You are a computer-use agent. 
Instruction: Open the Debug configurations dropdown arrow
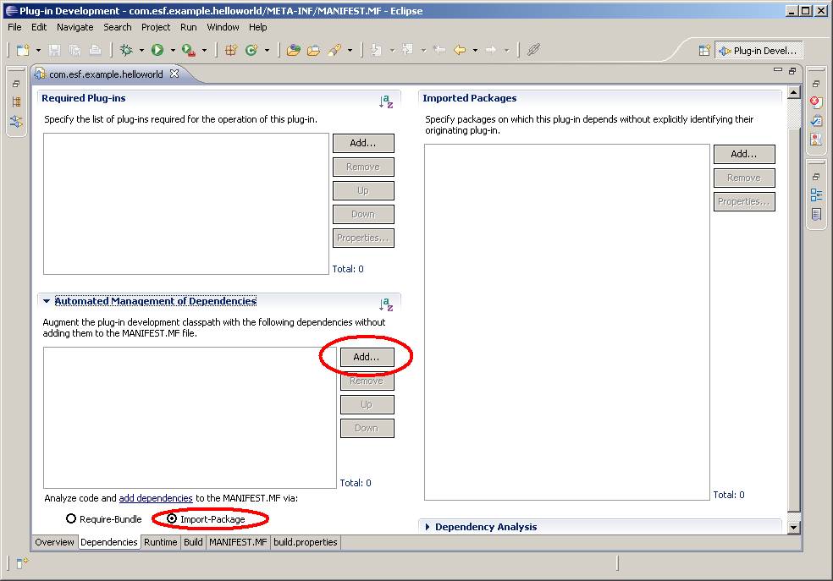tap(141, 51)
